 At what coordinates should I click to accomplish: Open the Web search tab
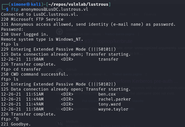coord(123,15)
